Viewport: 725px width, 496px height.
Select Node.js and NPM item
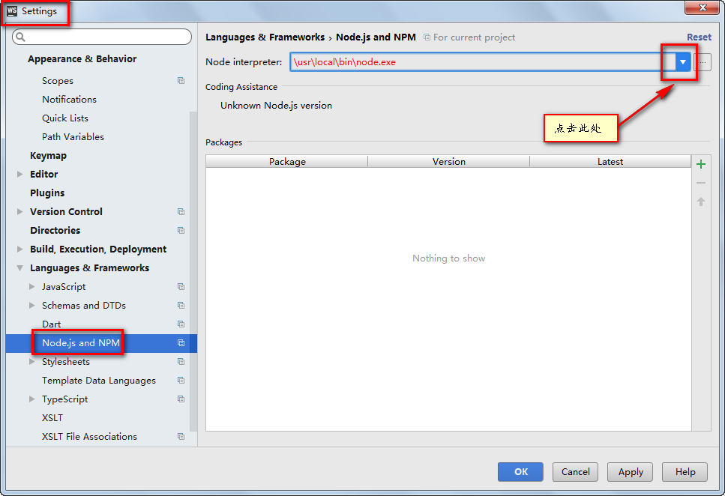tap(80, 343)
